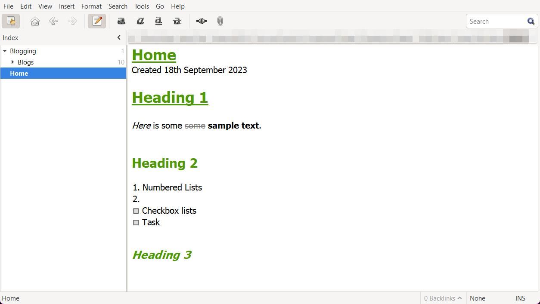Go back using the back arrow icon
The height and width of the screenshot is (304, 540).
pos(53,21)
